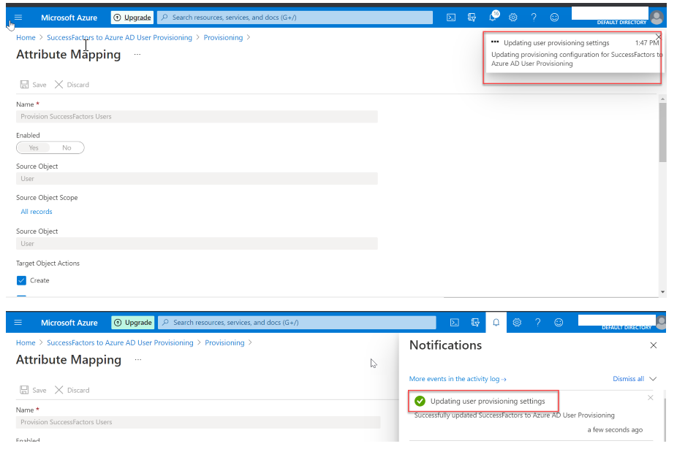Go to Home breadcrumb in bottom portal

tap(26, 342)
